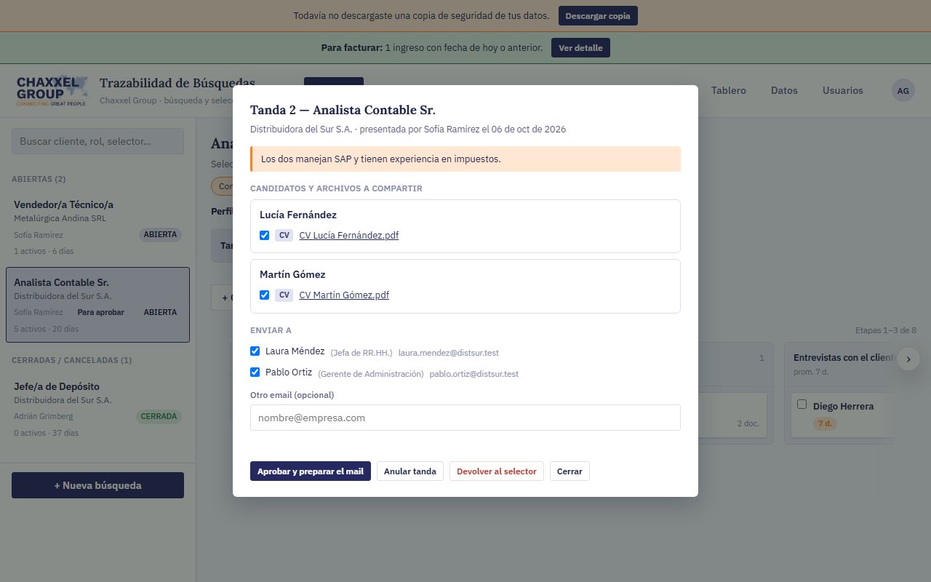Click the SAP experience note text

(x=381, y=159)
